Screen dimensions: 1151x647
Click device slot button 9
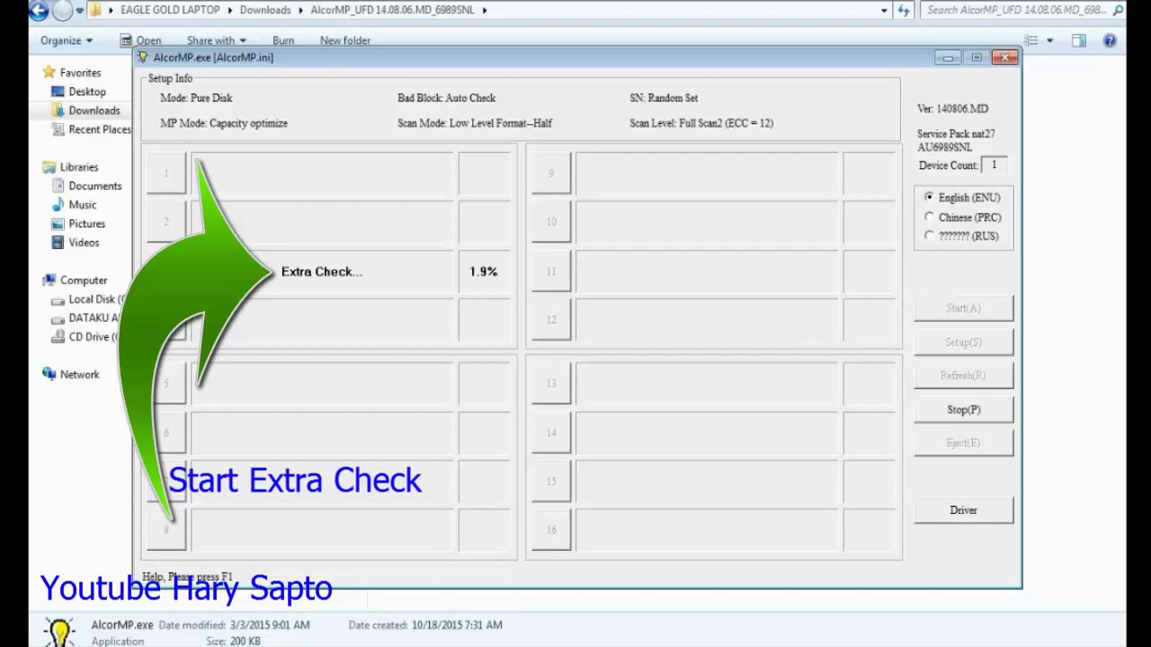551,173
